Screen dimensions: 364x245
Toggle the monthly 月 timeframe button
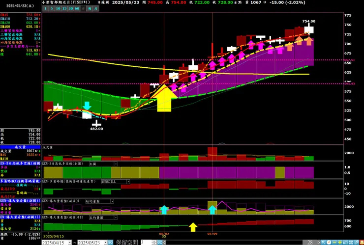(96, 8)
